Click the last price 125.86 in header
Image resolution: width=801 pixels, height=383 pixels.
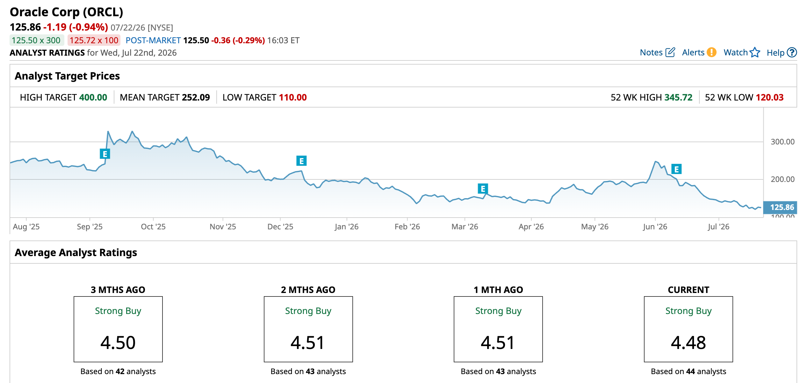tap(25, 27)
